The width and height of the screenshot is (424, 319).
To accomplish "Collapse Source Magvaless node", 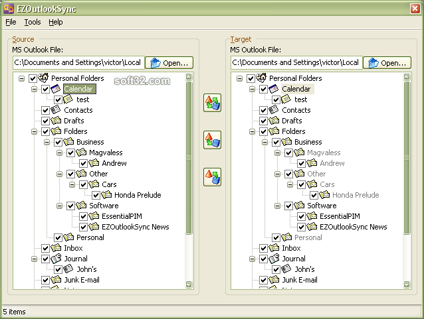I will 60,153.
